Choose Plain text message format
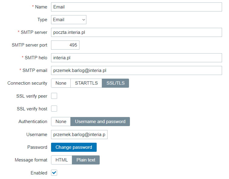Image resolution: width=229 pixels, height=179 pixels. click(x=86, y=160)
